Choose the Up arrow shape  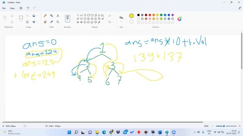[x=96, y=19]
